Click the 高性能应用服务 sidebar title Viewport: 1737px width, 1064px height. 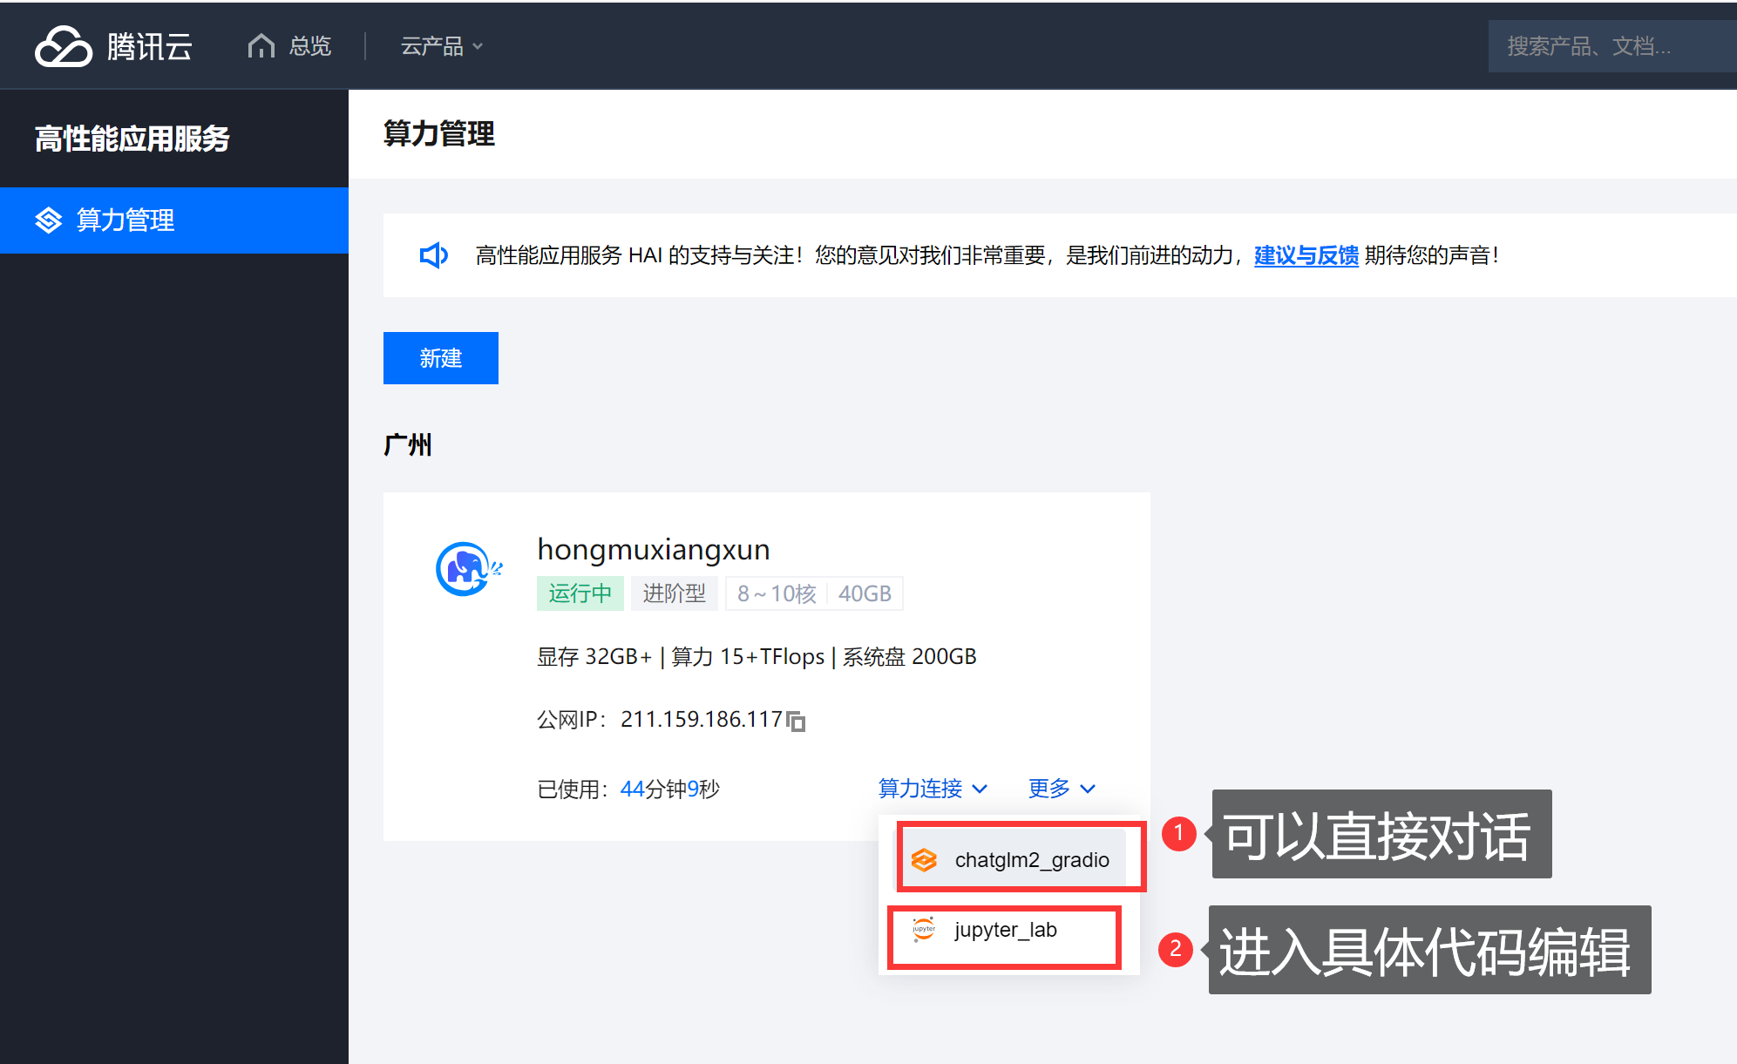132,139
